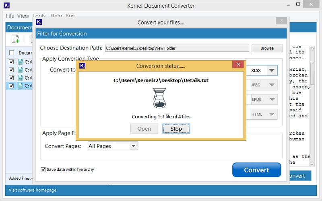Click the preview pane vertical scrollbar thumb

coord(312,73)
